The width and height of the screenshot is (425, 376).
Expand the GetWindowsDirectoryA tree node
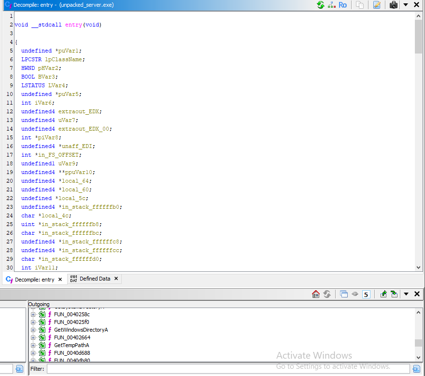tap(33, 330)
